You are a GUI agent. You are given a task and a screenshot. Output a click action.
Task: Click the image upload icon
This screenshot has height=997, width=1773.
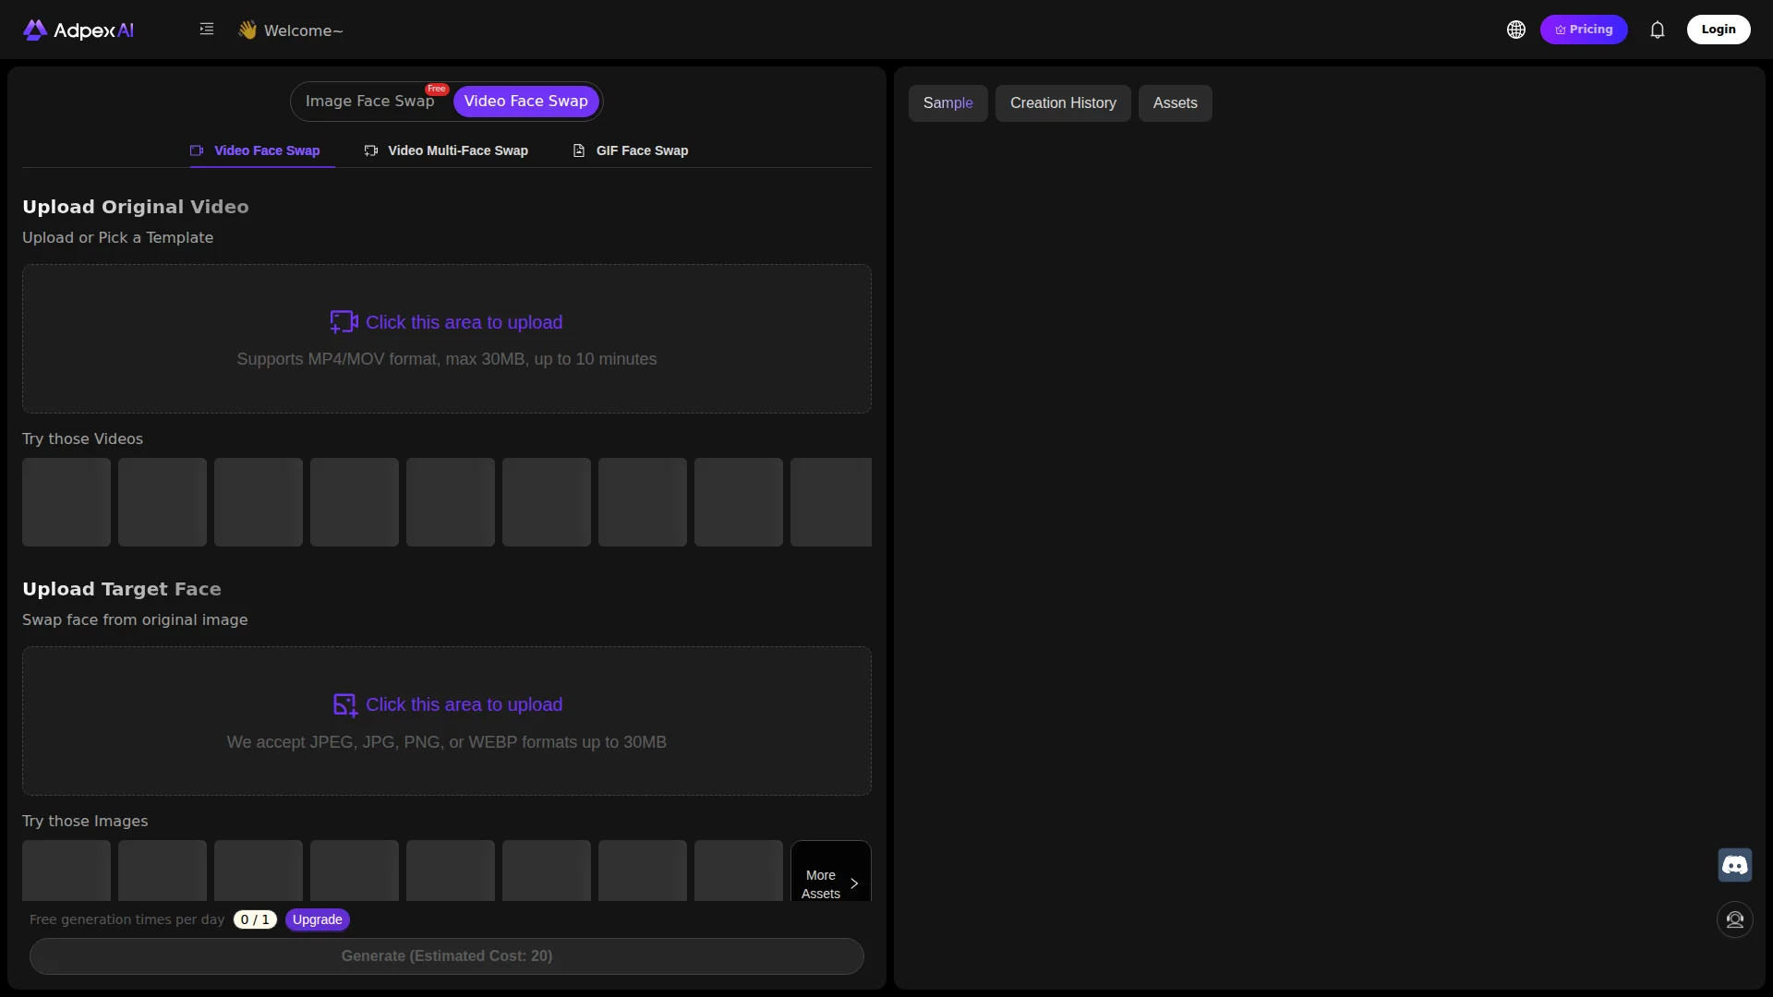pyautogui.click(x=344, y=704)
